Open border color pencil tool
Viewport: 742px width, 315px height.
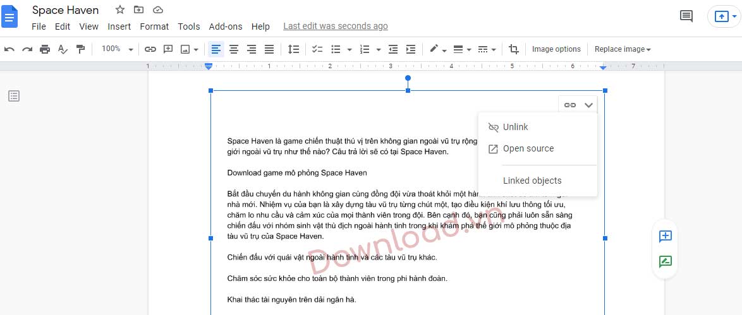[438, 49]
